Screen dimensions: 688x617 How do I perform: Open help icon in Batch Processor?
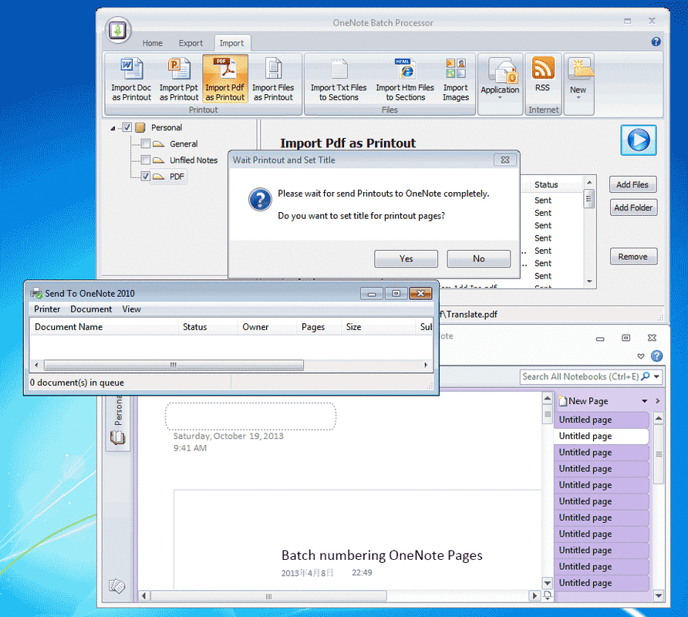[x=656, y=42]
